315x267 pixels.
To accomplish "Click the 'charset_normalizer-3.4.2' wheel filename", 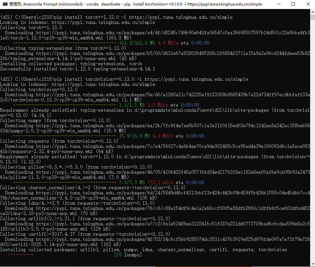I will click(x=72, y=198).
